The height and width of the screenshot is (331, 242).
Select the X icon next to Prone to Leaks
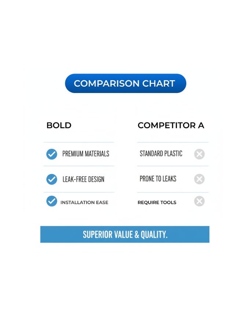coord(199,179)
